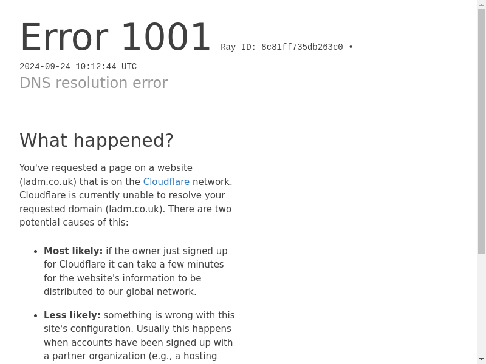Click the Ray ID value 8c81ff735db263c0

302,47
